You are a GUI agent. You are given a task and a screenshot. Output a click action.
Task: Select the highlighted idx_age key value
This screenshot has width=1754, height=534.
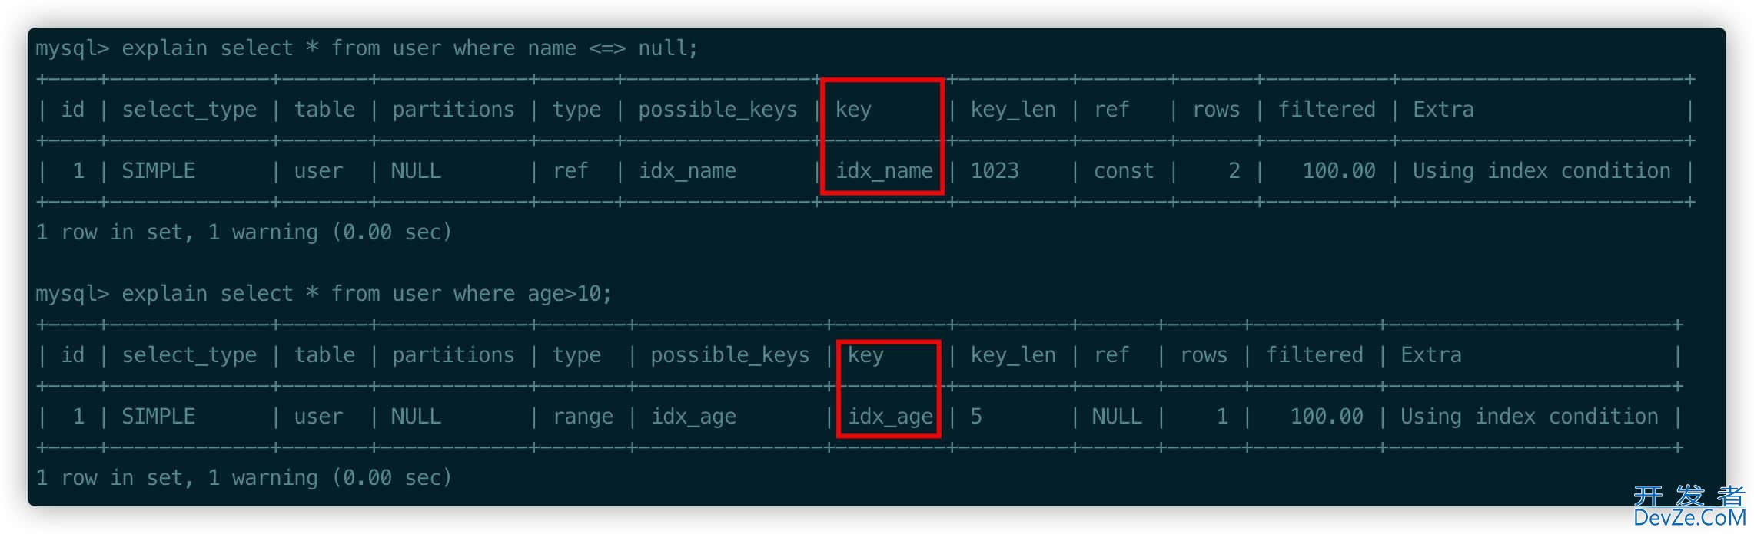click(890, 417)
